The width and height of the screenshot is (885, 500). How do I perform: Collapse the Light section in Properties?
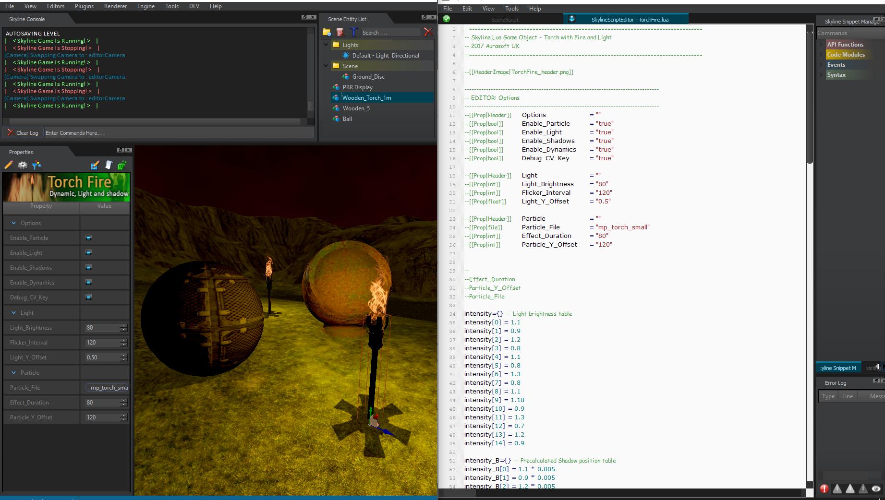tap(13, 312)
